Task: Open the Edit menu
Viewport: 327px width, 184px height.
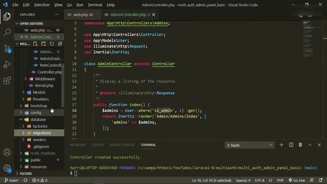Action: click(x=26, y=5)
